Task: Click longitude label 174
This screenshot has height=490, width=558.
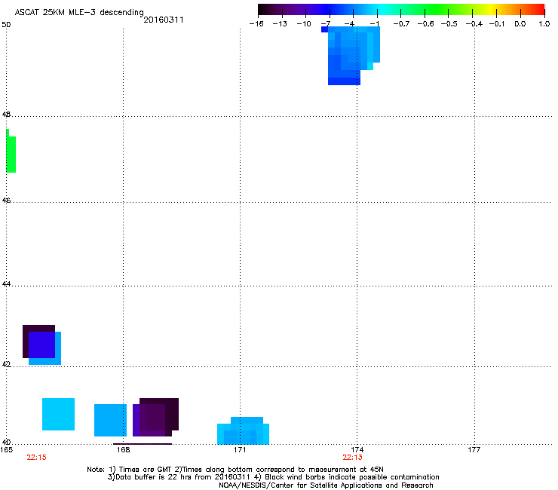Action: coord(357,450)
